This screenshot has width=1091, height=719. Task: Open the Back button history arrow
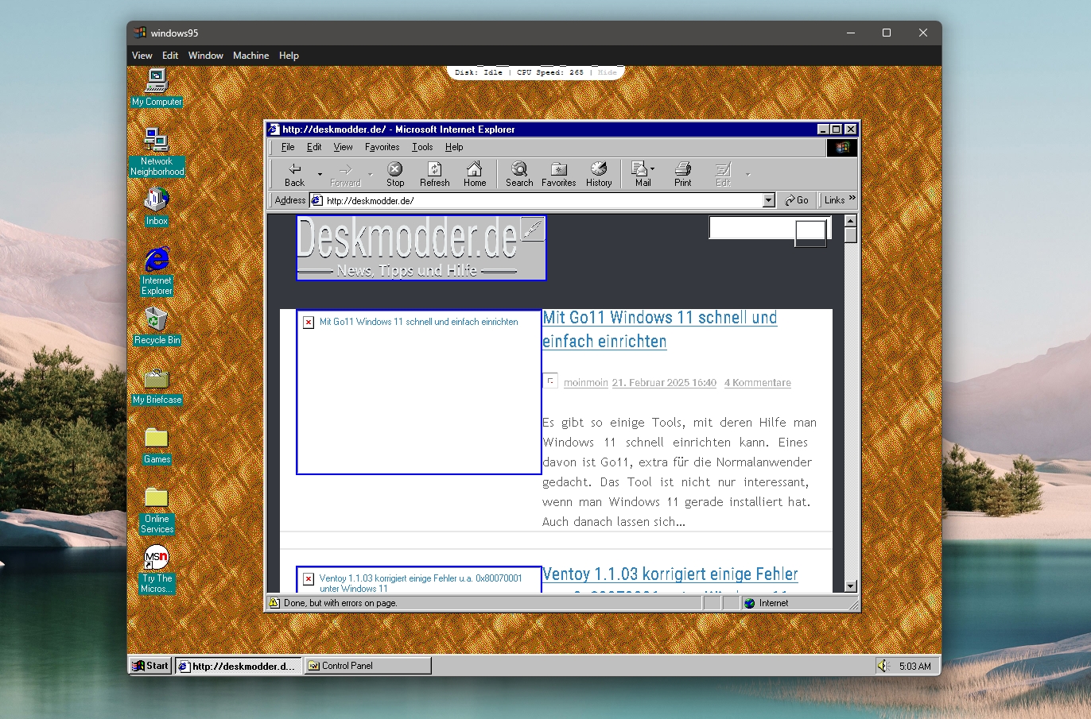point(320,174)
